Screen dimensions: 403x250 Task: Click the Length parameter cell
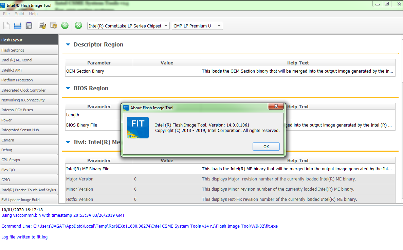93,115
